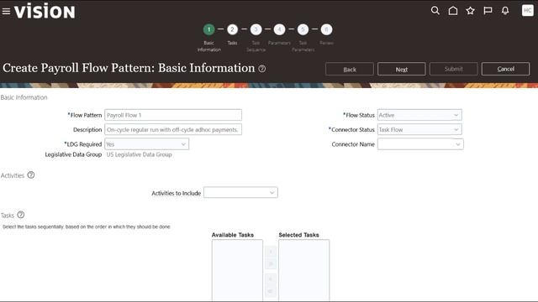538x302 pixels.
Task: Click the move selected task right arrow
Action: [x=271, y=252]
